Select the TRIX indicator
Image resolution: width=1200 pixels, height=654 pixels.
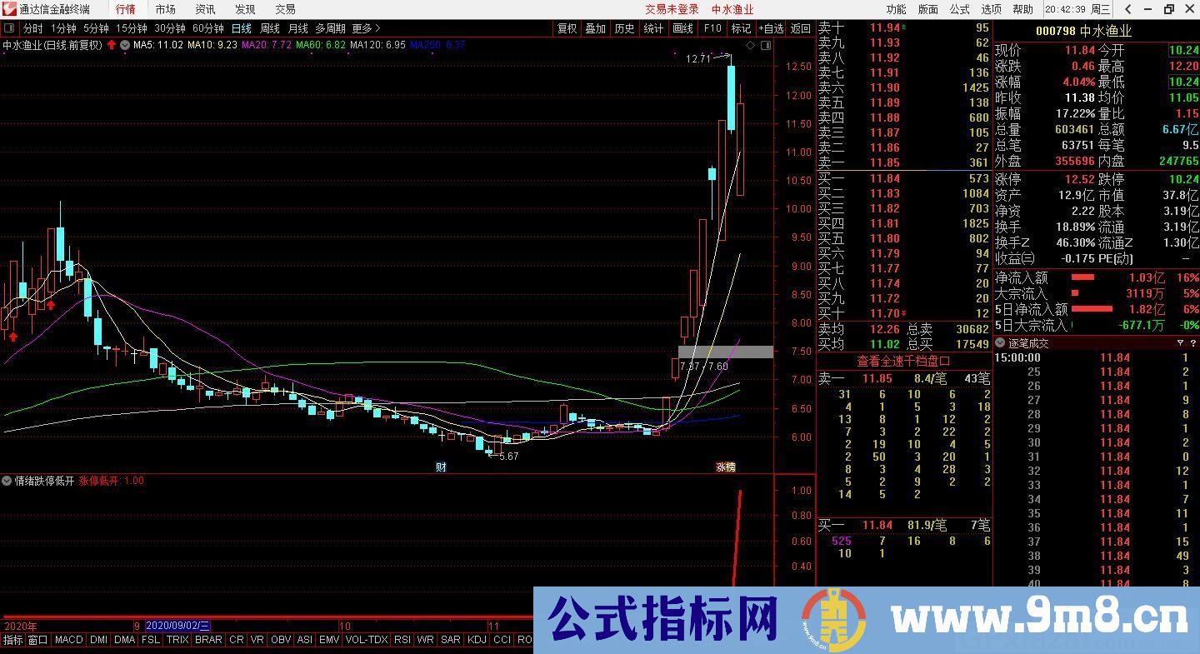(x=177, y=640)
